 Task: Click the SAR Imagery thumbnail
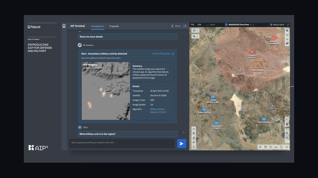(x=106, y=91)
